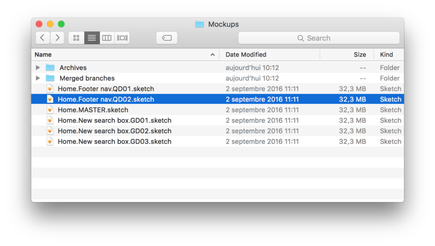435x246 pixels.
Task: Click the date of Archives row
Action: click(252, 67)
